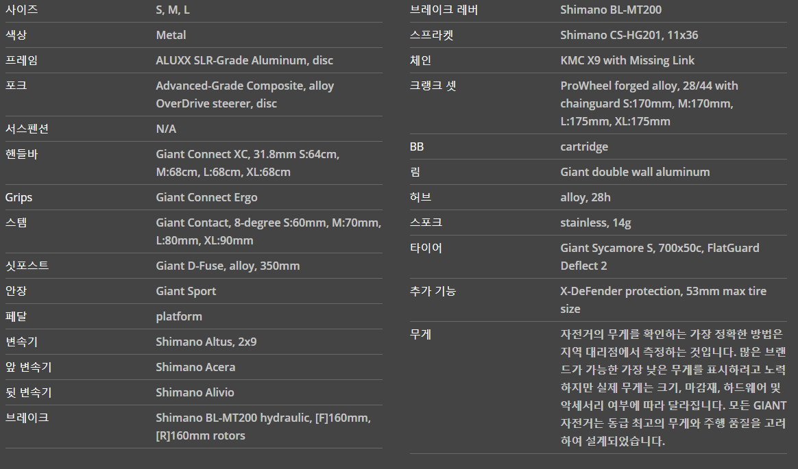Viewport: 798px width, 469px height.
Task: Click the 변속기 label
Action: coord(21,342)
